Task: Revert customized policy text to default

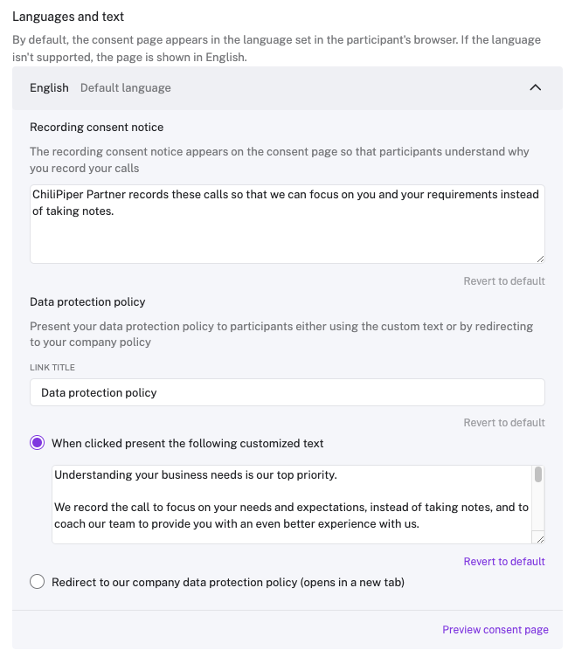Action: coord(503,562)
